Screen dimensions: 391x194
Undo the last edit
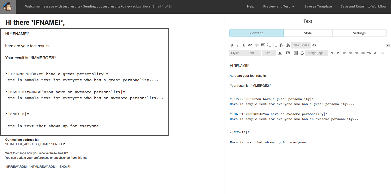[x=376, y=53]
